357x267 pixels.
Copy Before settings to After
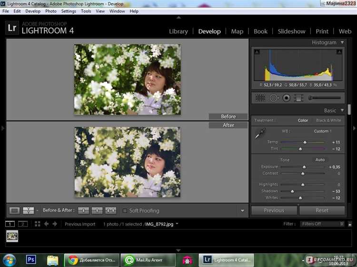[83, 210]
